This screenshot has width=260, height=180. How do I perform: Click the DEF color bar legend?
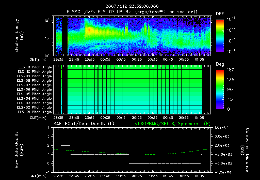click(220, 36)
